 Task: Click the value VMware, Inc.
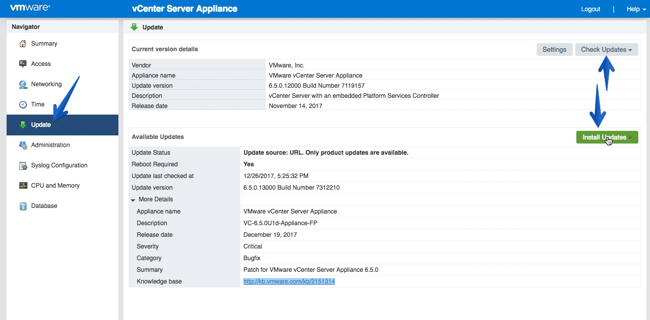[287, 65]
